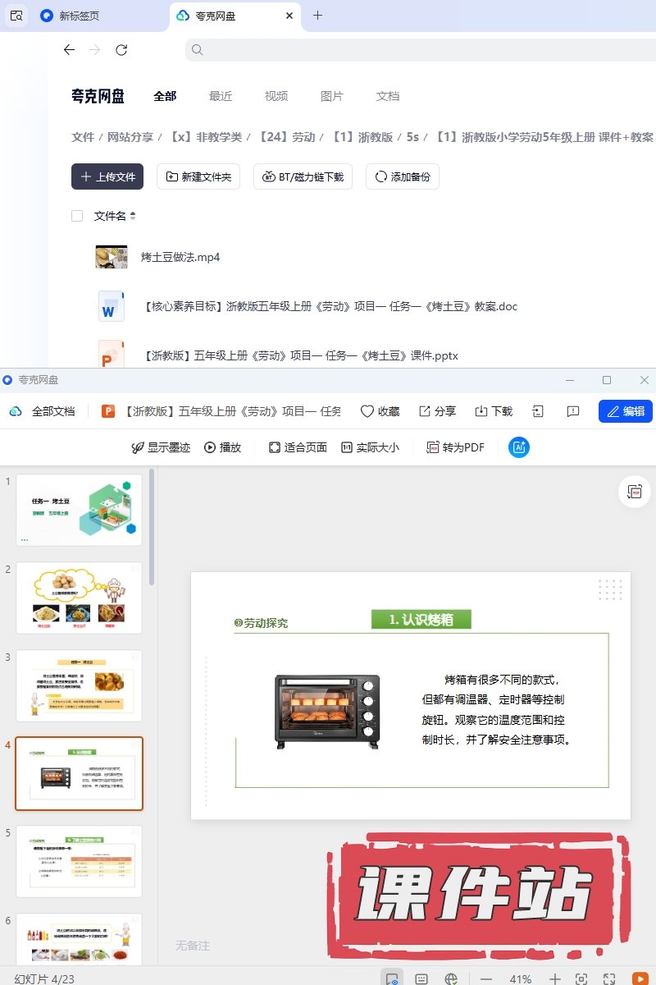
Task: Click the 文件名 sort arrow
Action: pos(133,216)
